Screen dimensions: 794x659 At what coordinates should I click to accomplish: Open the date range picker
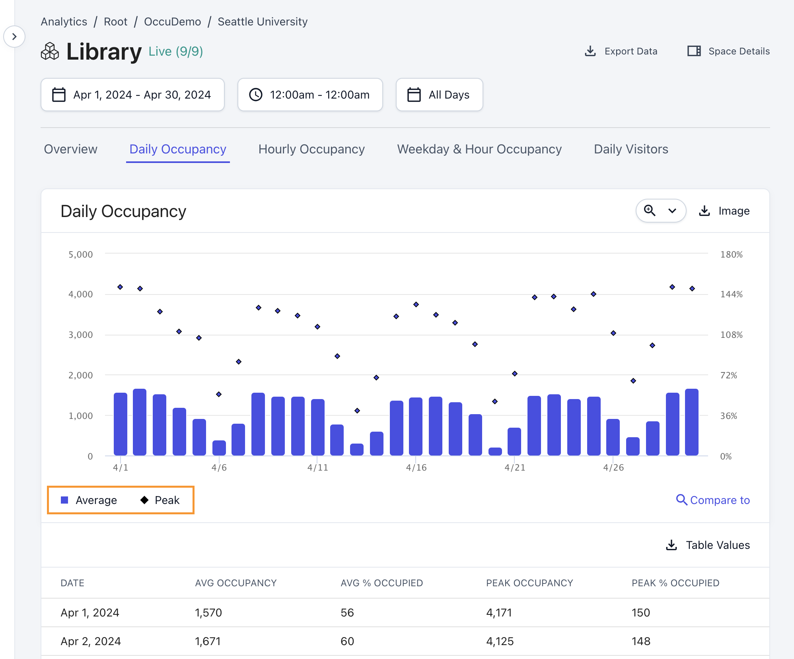tap(132, 95)
